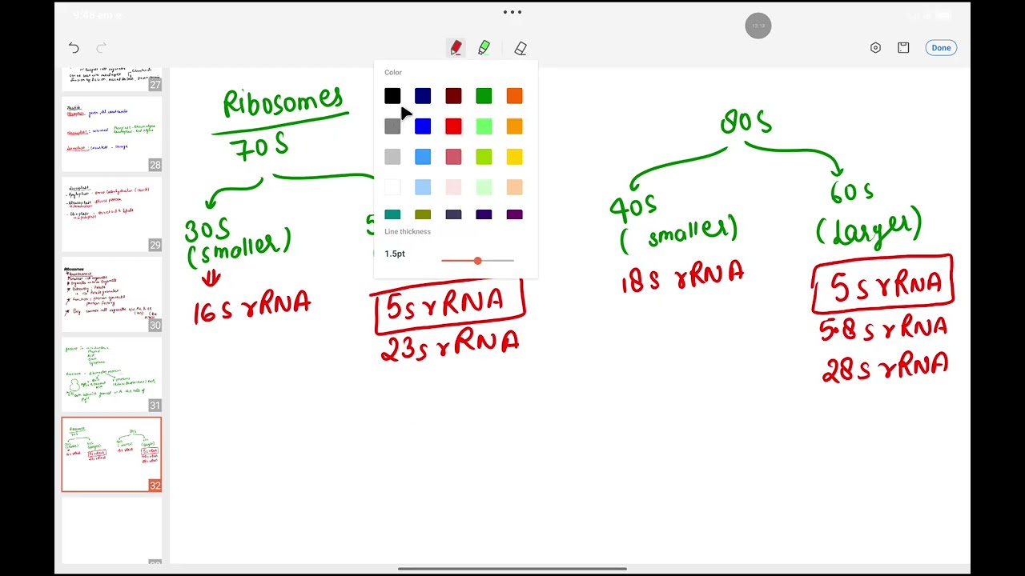The height and width of the screenshot is (576, 1025).
Task: Click the '80 S' heading
Action: tap(746, 122)
